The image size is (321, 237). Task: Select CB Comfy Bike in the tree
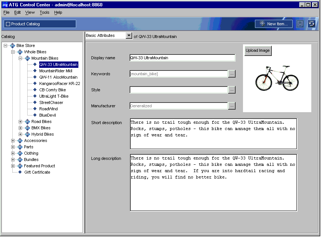(x=53, y=90)
